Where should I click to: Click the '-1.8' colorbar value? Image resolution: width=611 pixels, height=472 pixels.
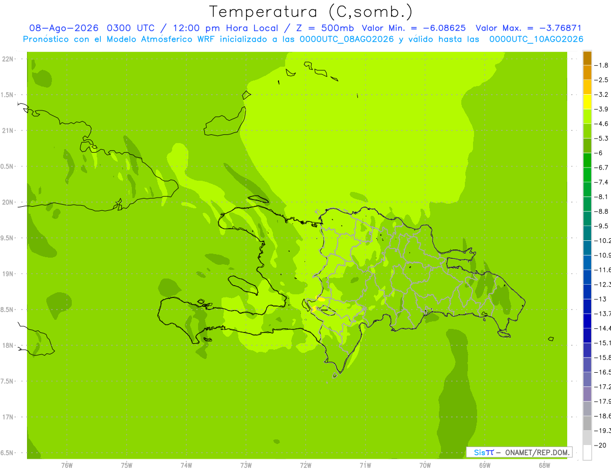click(x=601, y=65)
